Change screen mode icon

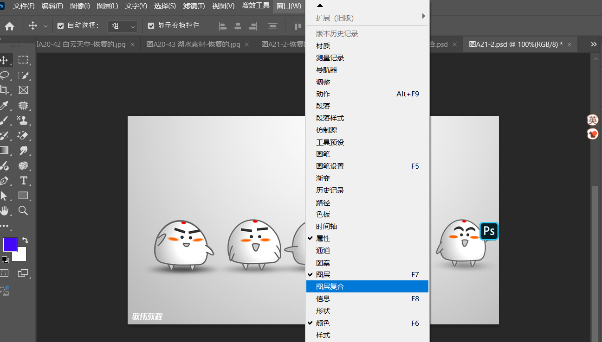pyautogui.click(x=23, y=273)
